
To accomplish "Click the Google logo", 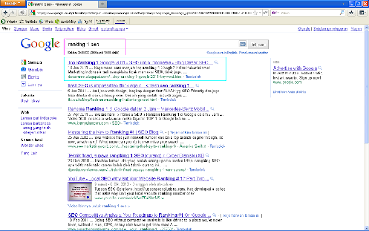I will (40, 44).
